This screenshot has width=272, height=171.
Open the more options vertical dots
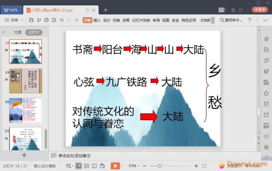tap(257, 20)
